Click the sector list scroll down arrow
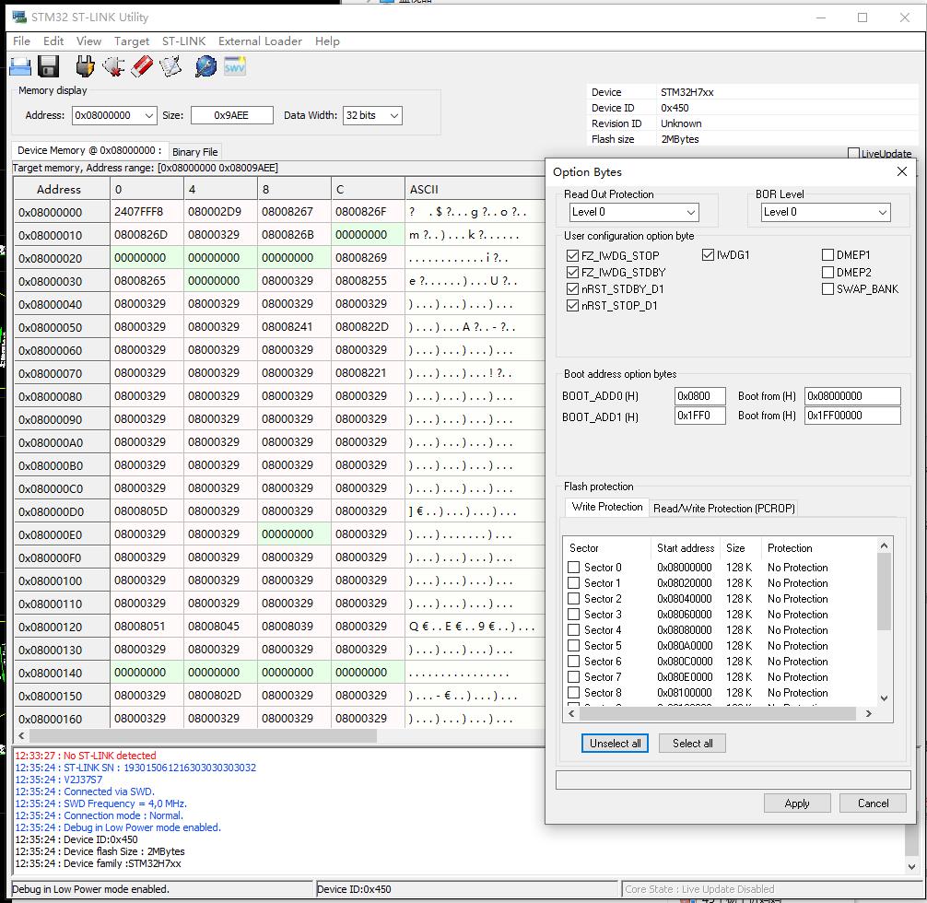This screenshot has height=903, width=927. (x=884, y=698)
